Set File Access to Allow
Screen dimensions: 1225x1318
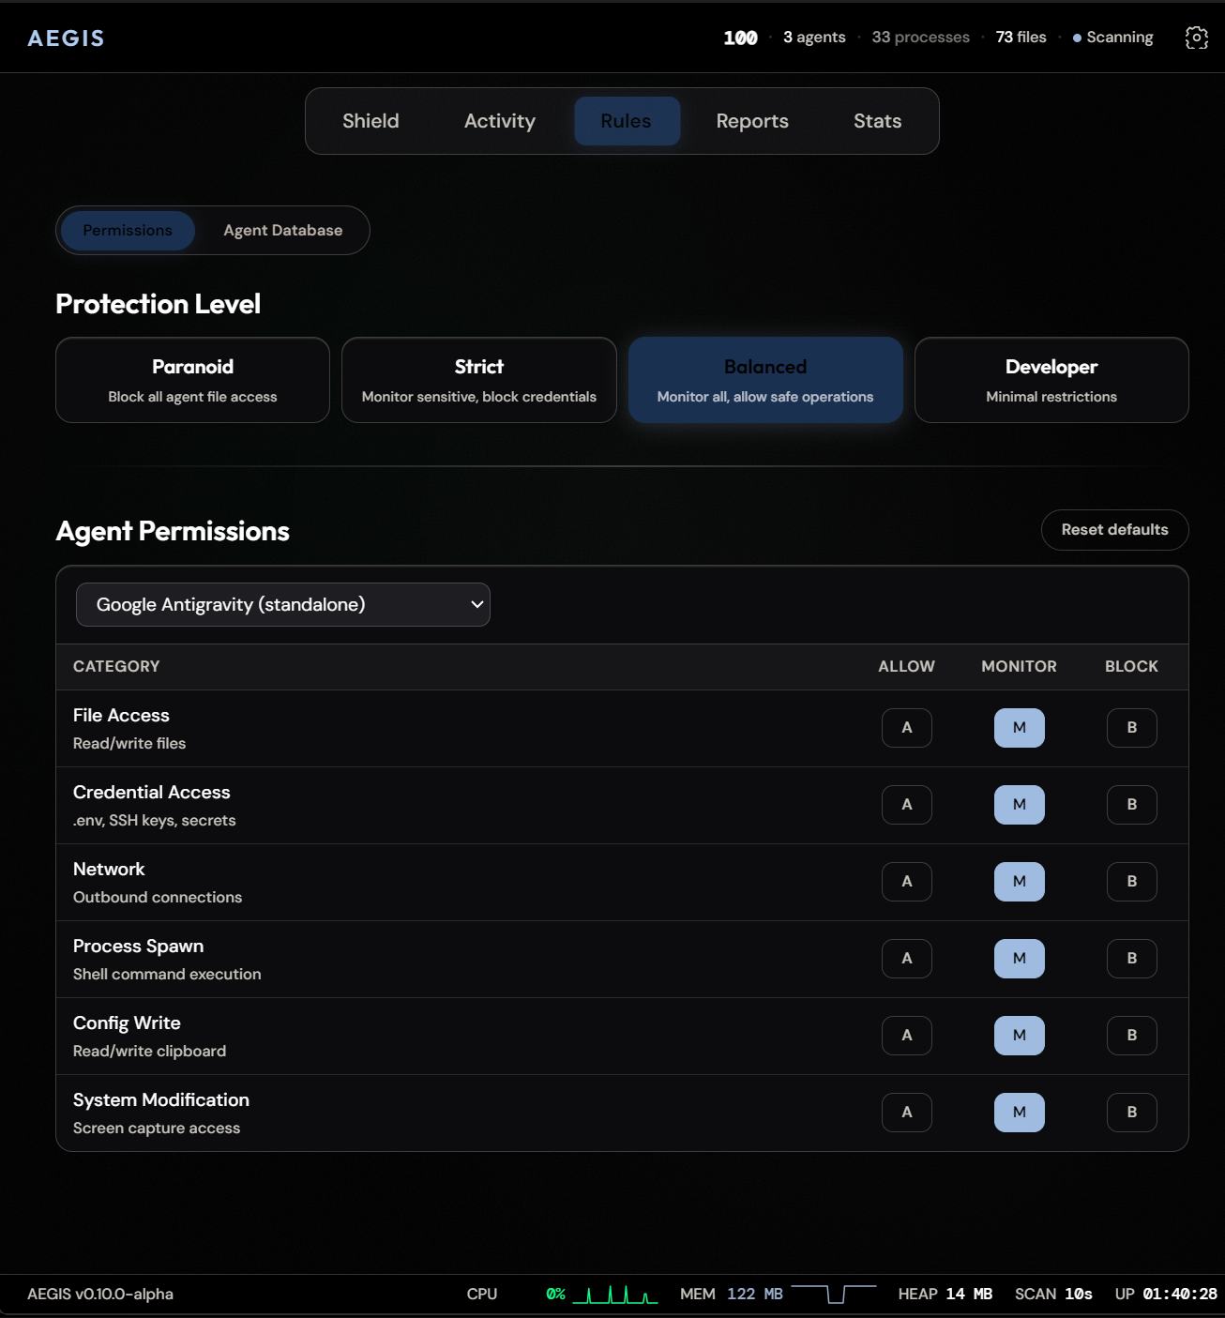906,728
